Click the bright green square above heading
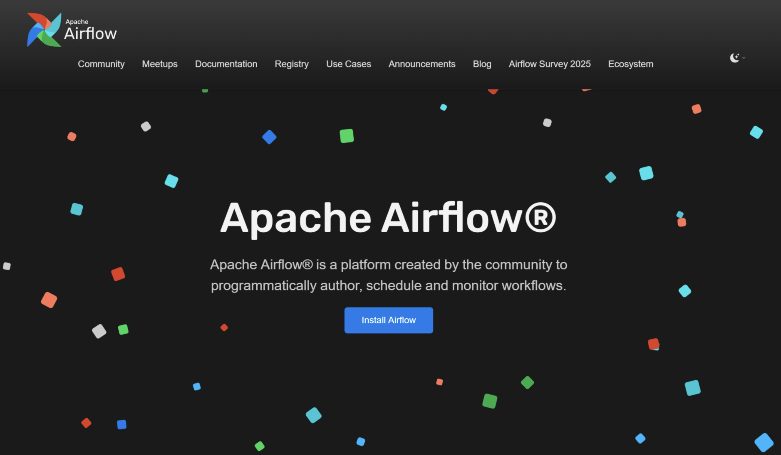 (x=346, y=136)
